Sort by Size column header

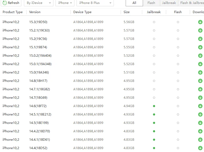pyautogui.click(x=126, y=12)
